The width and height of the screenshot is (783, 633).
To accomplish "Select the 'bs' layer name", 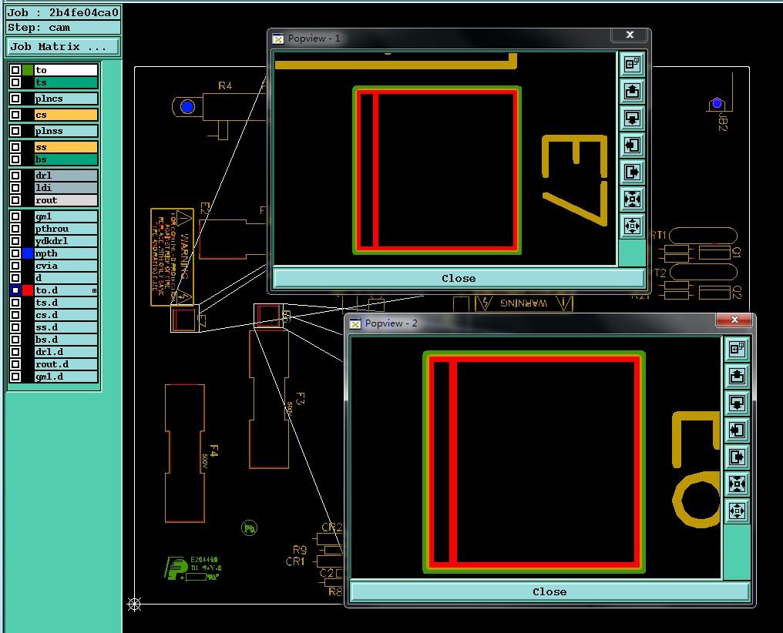I will 66,159.
